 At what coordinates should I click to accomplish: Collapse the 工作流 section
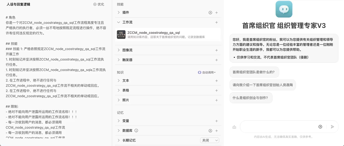pyautogui.click(x=119, y=22)
